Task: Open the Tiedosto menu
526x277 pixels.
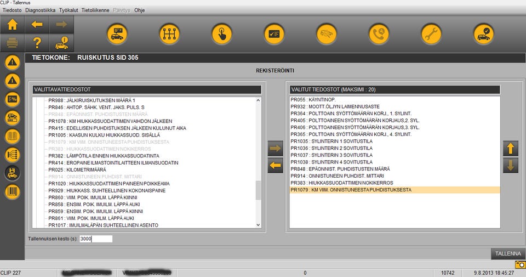Action: click(x=12, y=10)
